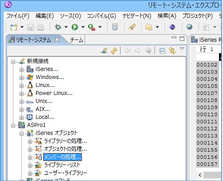Viewport: 223px width, 181px height.
Task: Select the リモート・システム tab
Action: [x=33, y=40]
